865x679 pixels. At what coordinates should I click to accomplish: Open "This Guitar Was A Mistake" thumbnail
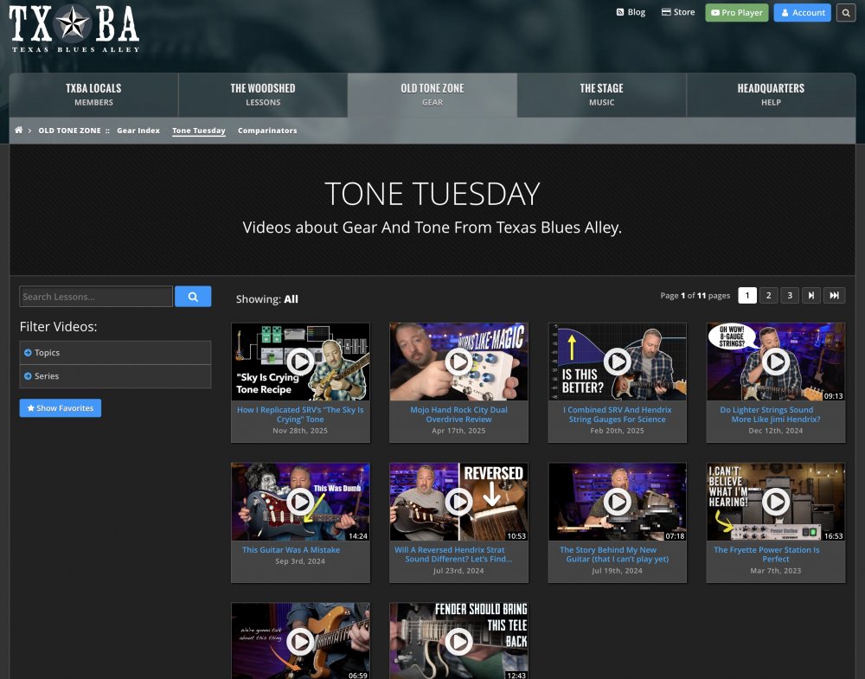pos(301,502)
